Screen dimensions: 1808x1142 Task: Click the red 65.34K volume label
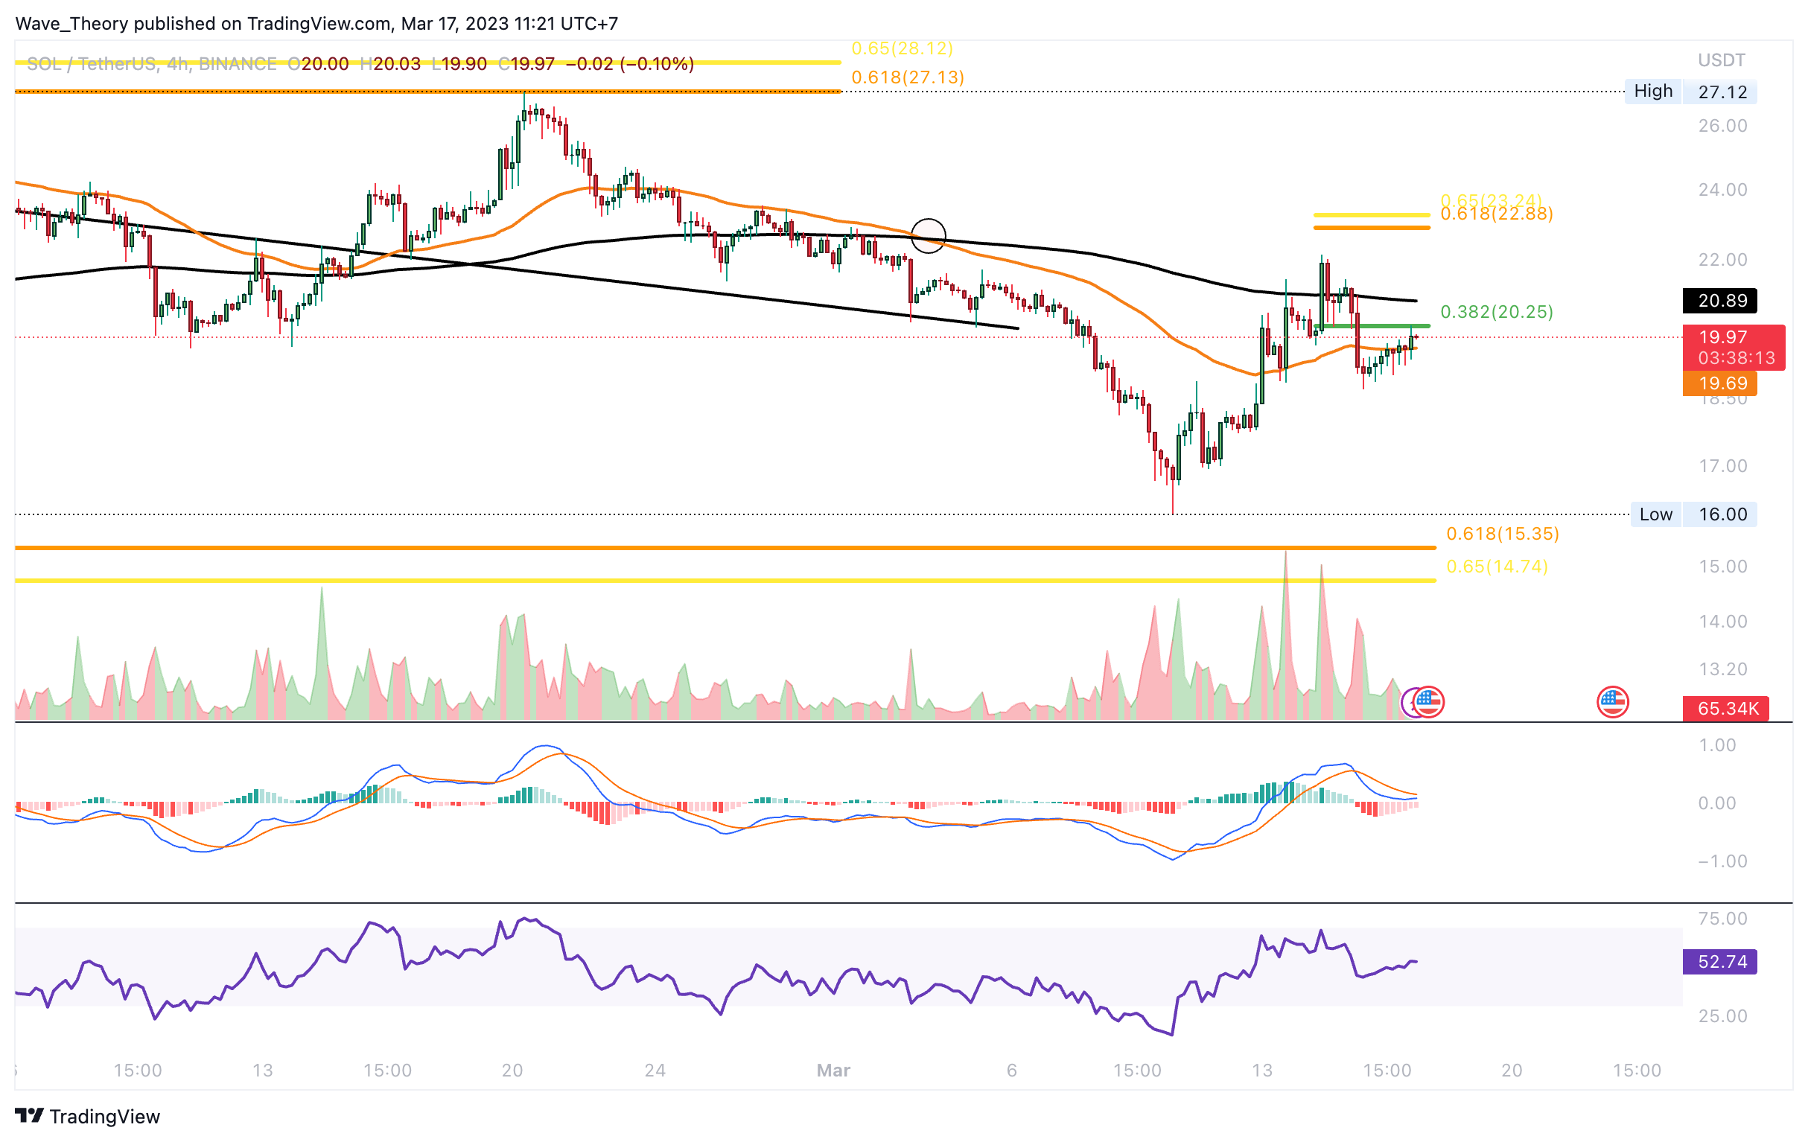tap(1726, 709)
